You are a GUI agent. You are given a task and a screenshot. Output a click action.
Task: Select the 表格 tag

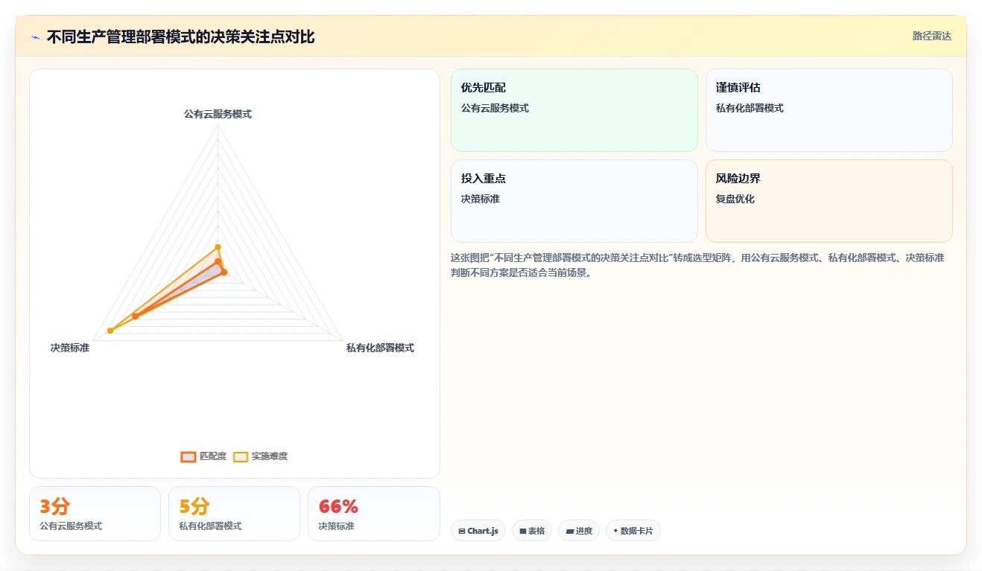[532, 531]
